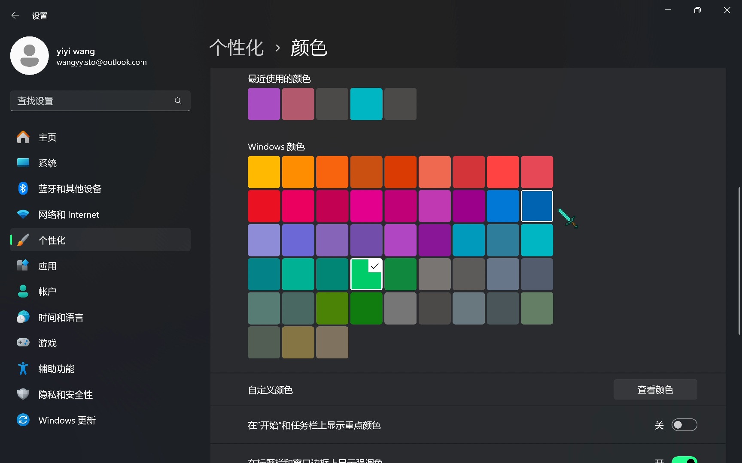Click the Privacy shield icon
The width and height of the screenshot is (742, 463).
pyautogui.click(x=23, y=394)
